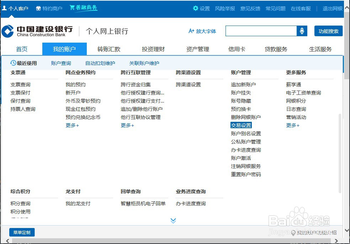Click the help icon near 我的账户功能介绍
This screenshot has height=244, width=350.
click(293, 233)
